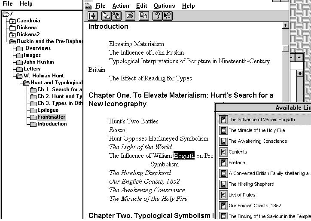The height and width of the screenshot is (221, 311).
Task: Click document icon beside The Finding of the Saviour
Action: coord(223,216)
